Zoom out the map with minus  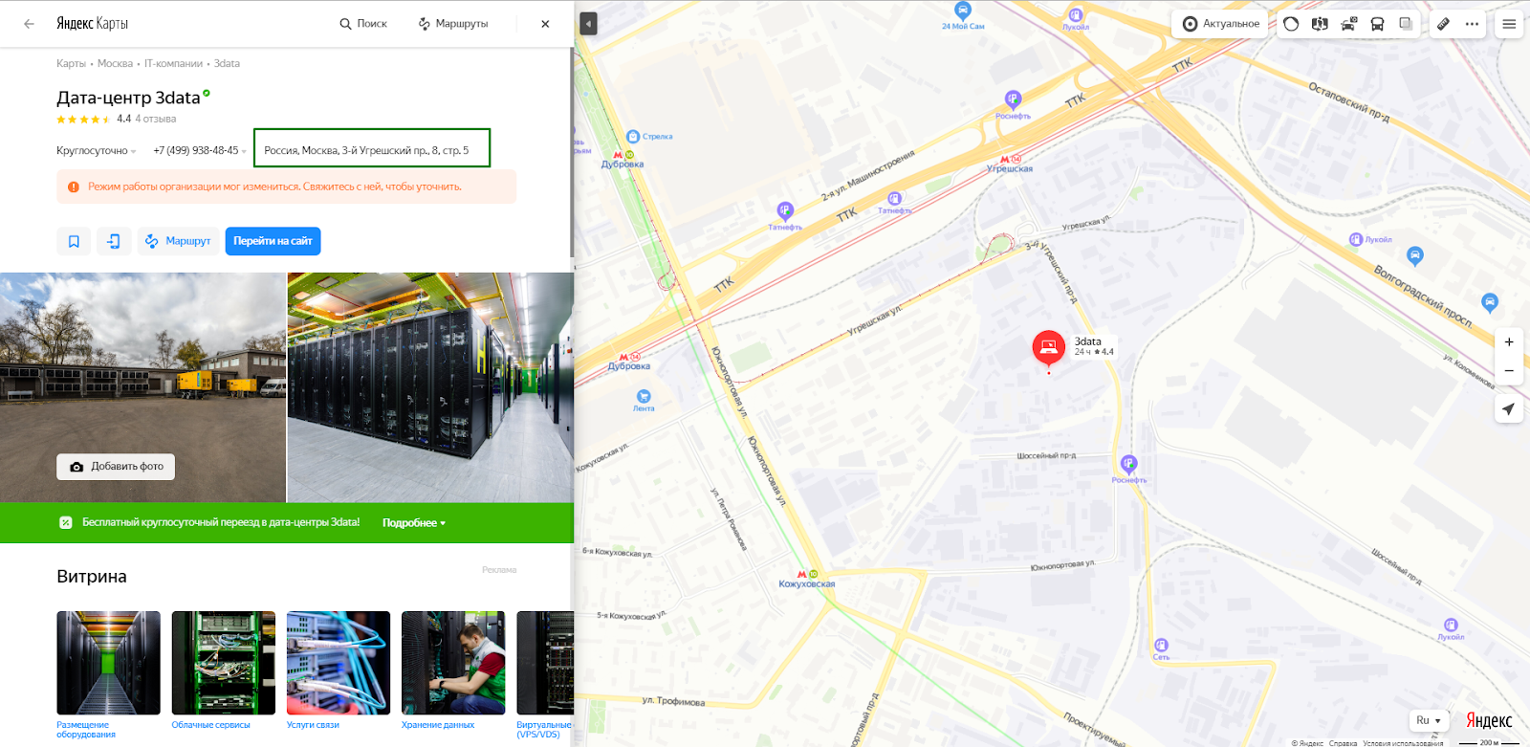click(1509, 371)
